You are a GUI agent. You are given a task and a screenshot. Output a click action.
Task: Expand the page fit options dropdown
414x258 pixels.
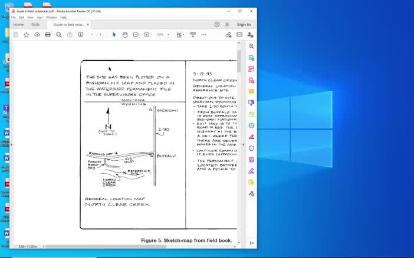184,35
